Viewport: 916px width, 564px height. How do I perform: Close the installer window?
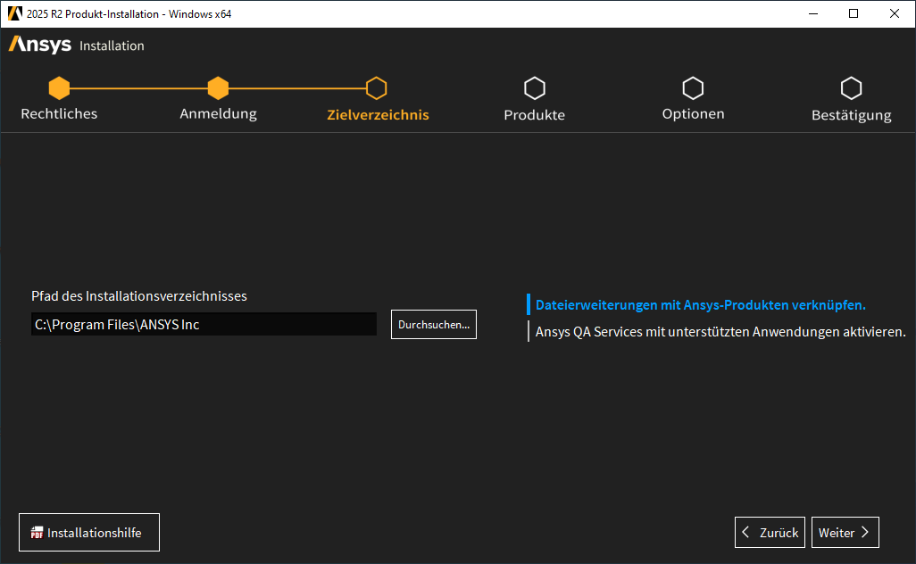point(895,13)
